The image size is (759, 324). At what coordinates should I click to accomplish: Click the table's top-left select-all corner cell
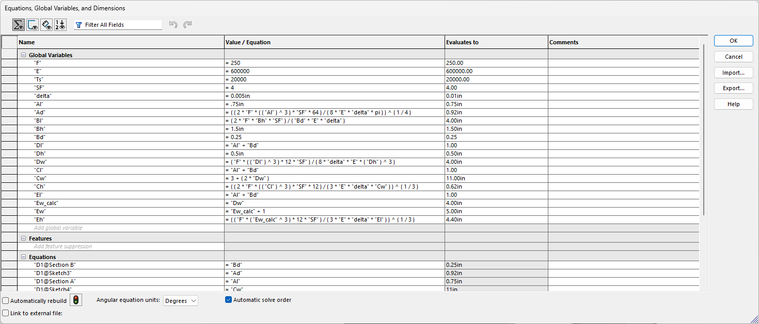9,42
